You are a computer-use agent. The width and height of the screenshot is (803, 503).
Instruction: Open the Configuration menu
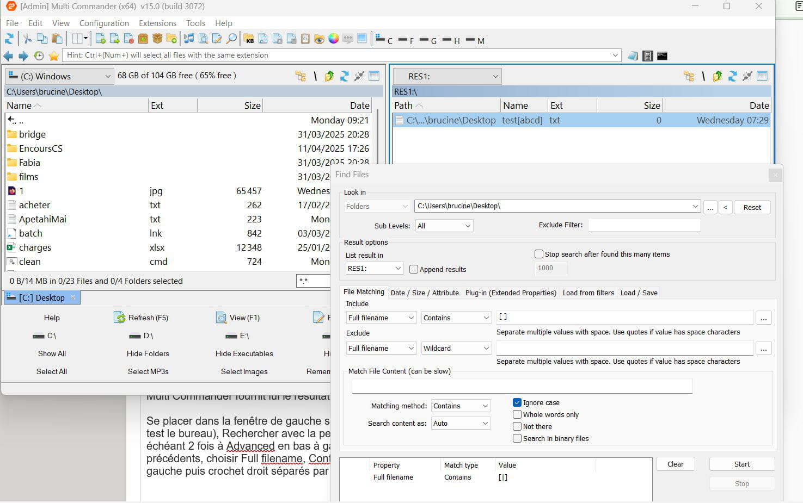tap(104, 23)
